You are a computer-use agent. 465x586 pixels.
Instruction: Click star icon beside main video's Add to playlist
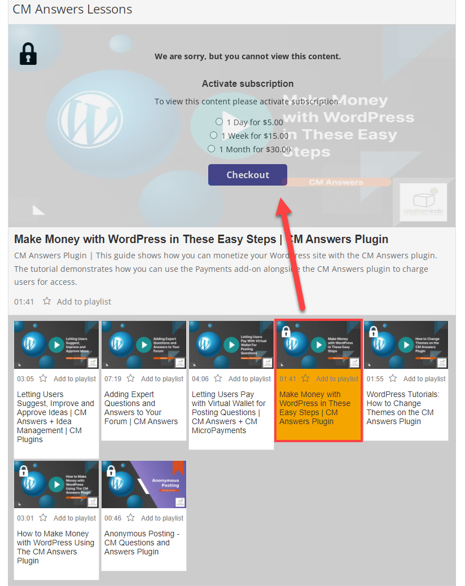[x=47, y=301]
